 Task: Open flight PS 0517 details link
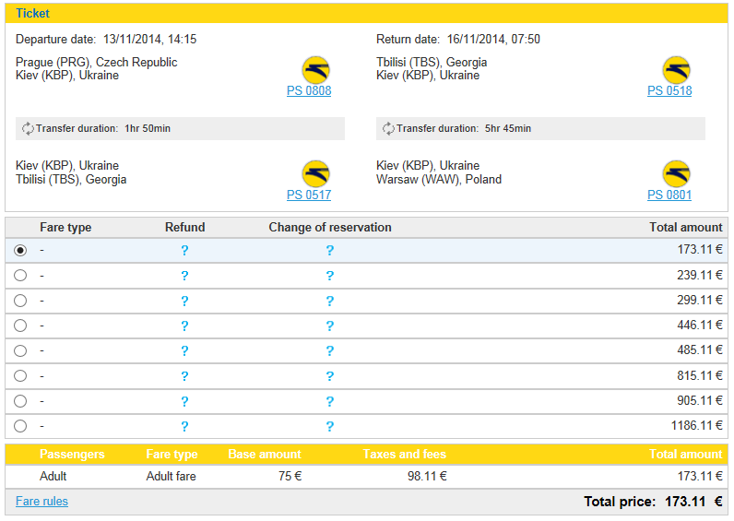click(309, 195)
